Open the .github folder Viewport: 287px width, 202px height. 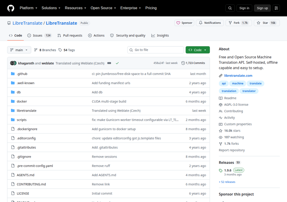(x=22, y=74)
